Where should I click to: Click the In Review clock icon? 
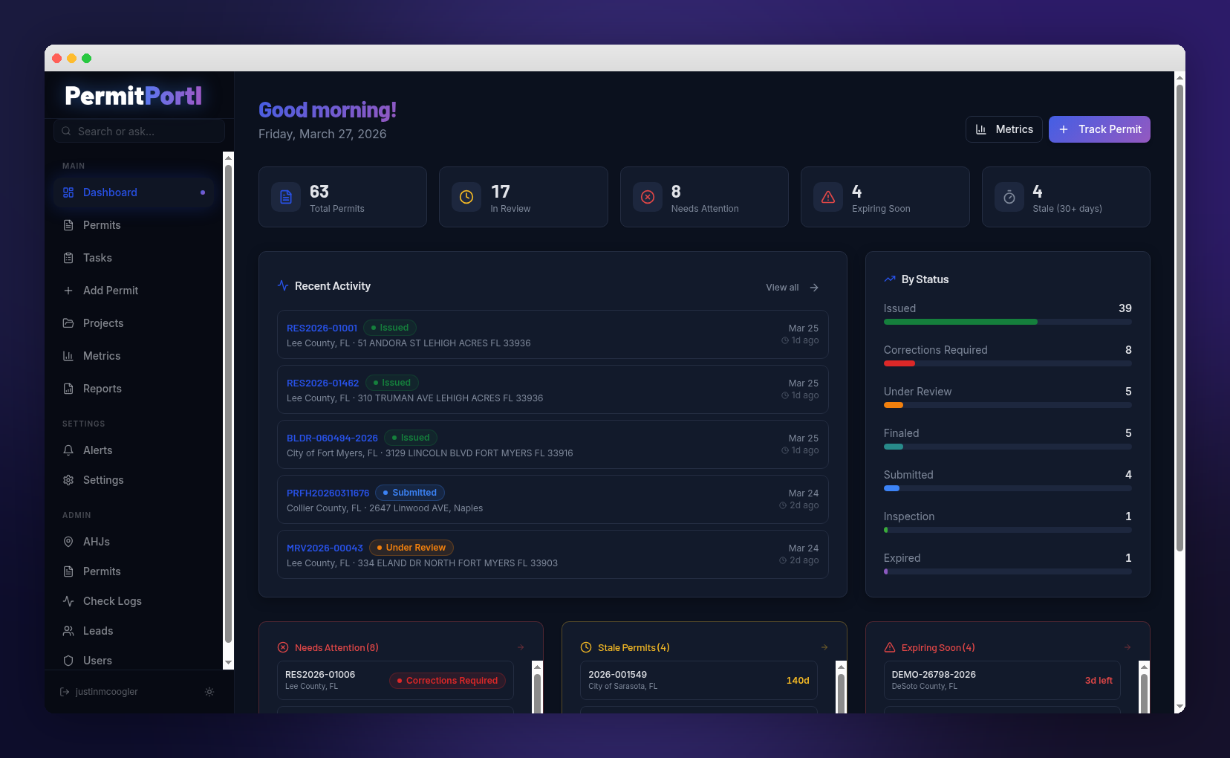point(466,197)
